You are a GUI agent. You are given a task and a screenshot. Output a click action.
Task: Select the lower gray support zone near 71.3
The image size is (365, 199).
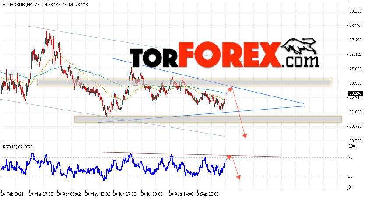click(208, 119)
